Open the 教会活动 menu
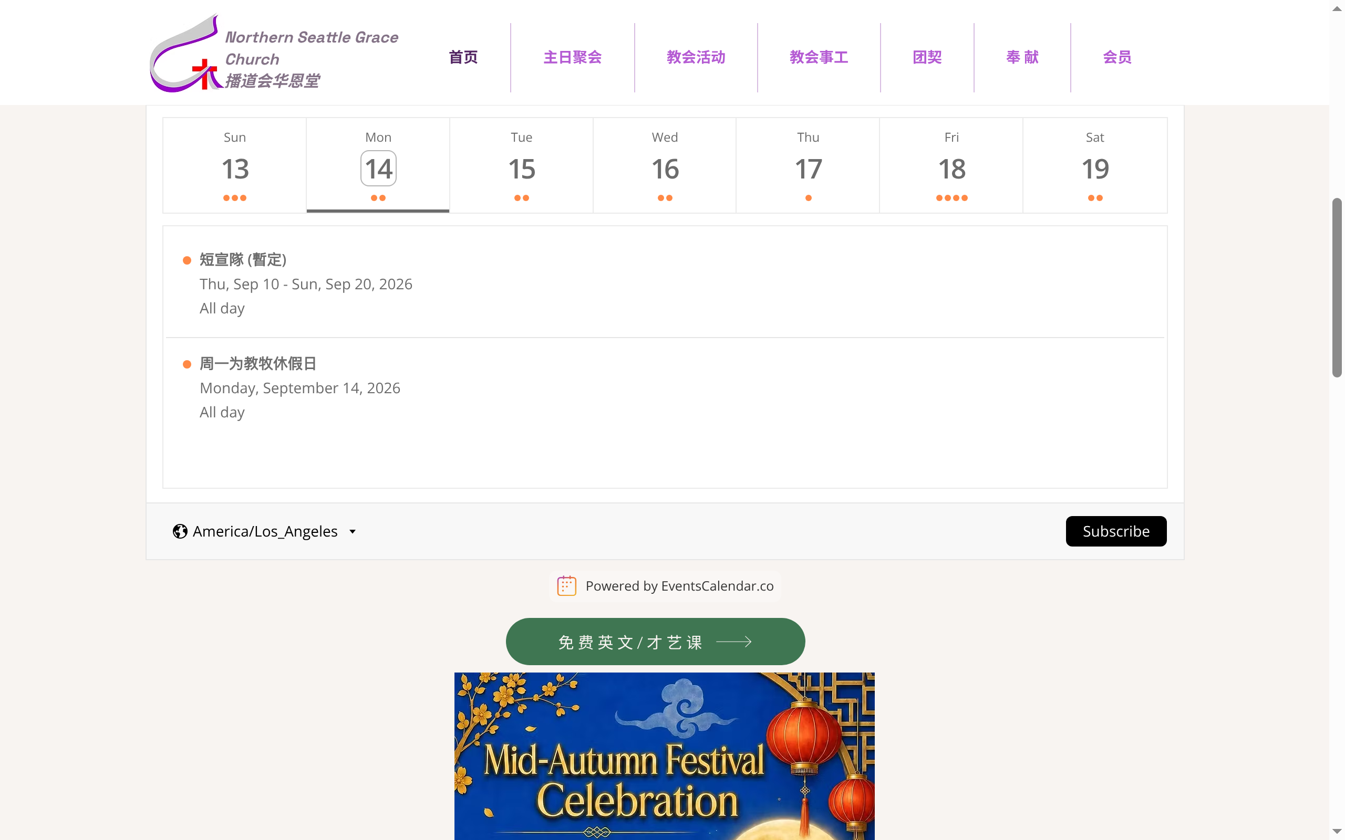 [696, 57]
